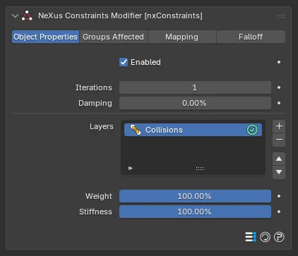Expand the layers list filter triangle
The image size is (298, 256).
pyautogui.click(x=131, y=168)
